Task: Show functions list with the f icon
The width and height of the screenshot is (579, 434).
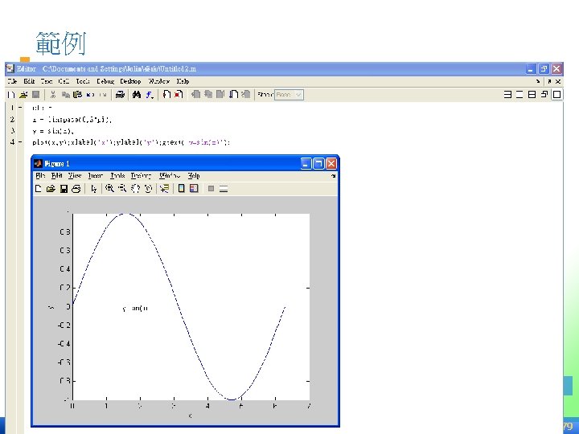Action: tap(150, 95)
